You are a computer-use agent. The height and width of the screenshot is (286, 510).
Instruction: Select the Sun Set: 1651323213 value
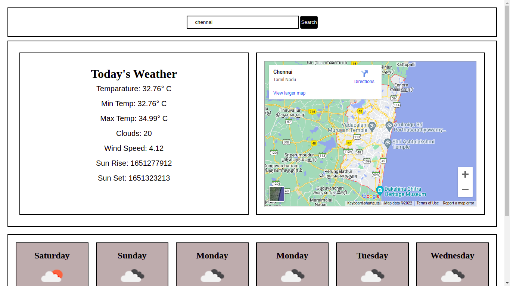[x=134, y=178]
